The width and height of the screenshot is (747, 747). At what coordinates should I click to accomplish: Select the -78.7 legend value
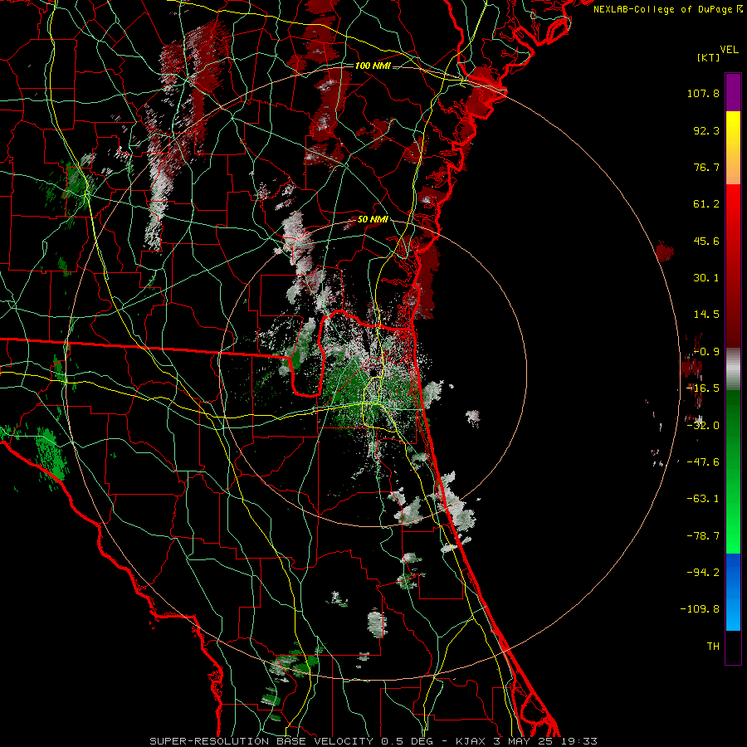coord(703,536)
